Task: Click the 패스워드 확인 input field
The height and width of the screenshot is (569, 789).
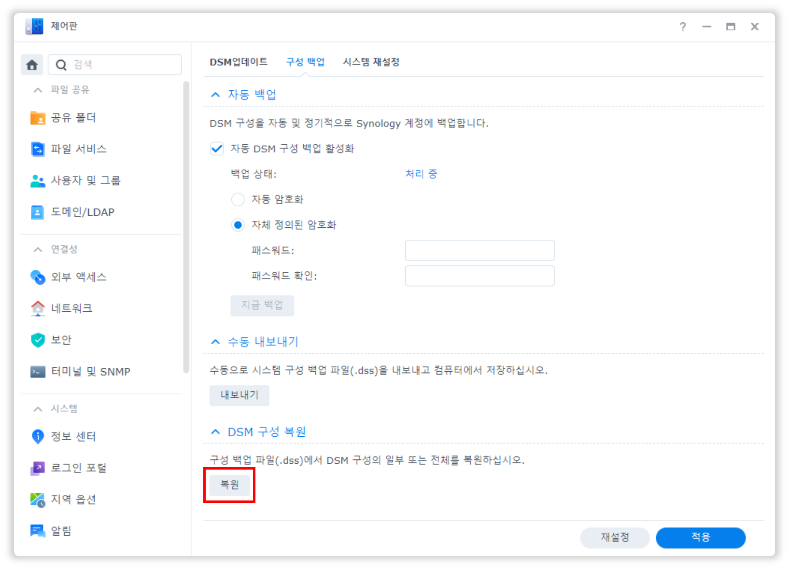Action: pyautogui.click(x=479, y=276)
